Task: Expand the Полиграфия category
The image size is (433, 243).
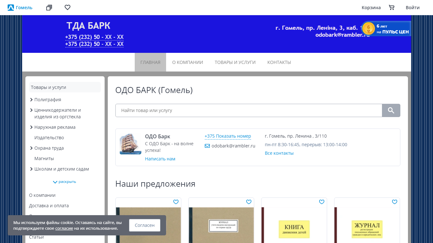Action: coord(31,100)
